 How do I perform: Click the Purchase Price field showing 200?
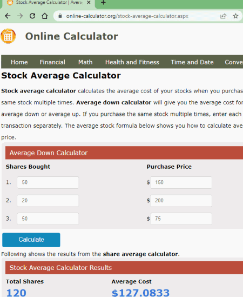pos(181,201)
